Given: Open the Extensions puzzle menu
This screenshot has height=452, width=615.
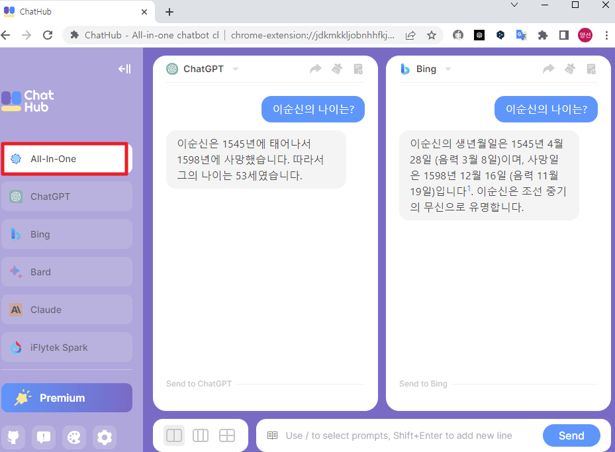Looking at the screenshot, I should pyautogui.click(x=542, y=35).
